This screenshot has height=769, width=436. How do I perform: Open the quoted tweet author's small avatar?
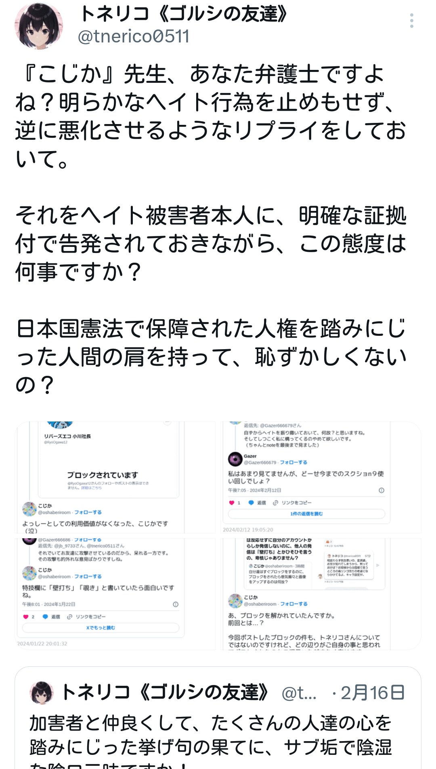tap(42, 693)
